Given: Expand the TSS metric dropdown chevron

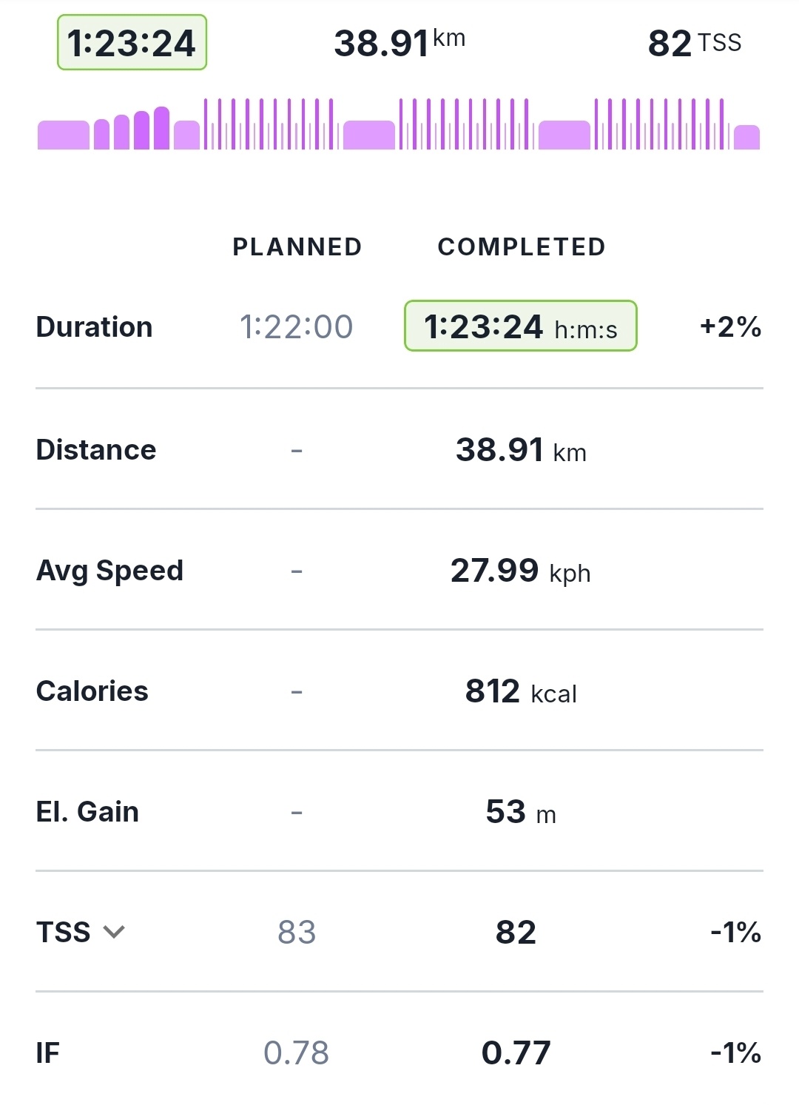Looking at the screenshot, I should click(114, 932).
